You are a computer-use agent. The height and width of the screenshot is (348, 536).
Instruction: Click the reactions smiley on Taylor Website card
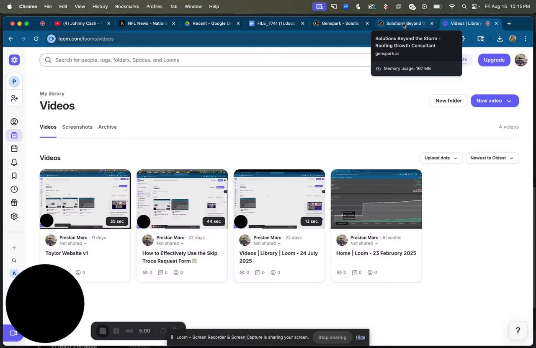78,273
